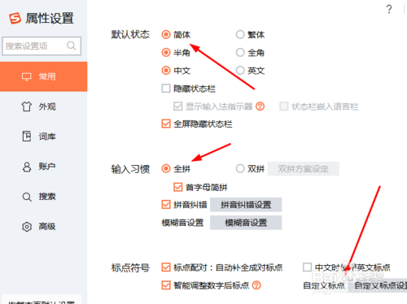
Task: Open the 常用 settings tab
Action: pos(44,76)
